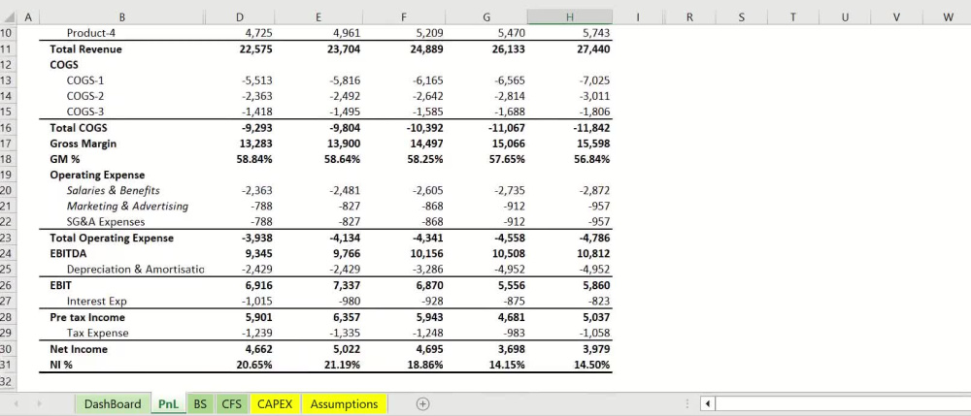
Task: Click the previous sheet navigation arrow
Action: 17,404
